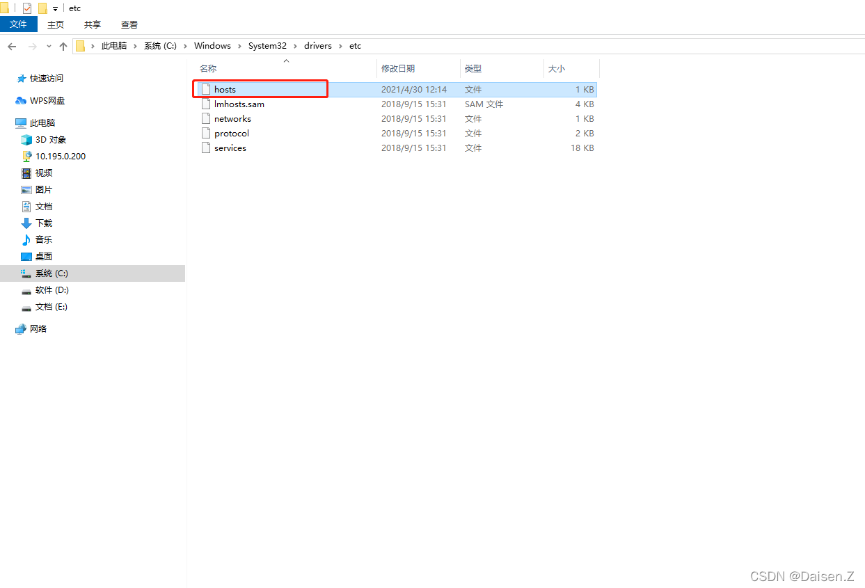The width and height of the screenshot is (865, 588).
Task: Click services size 18 KB
Action: (x=582, y=148)
